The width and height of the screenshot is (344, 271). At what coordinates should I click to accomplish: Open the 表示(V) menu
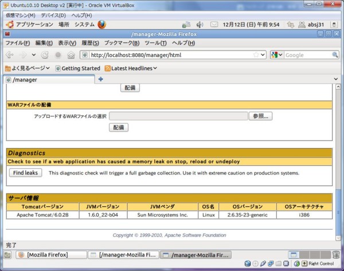(x=67, y=43)
